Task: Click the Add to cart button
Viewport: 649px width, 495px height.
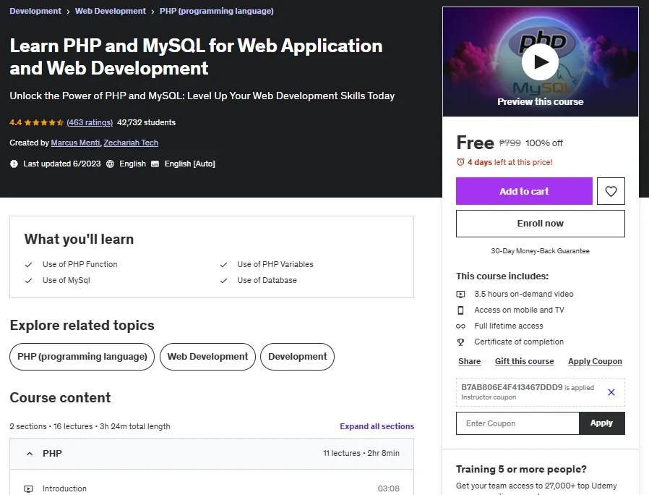Action: click(x=524, y=191)
